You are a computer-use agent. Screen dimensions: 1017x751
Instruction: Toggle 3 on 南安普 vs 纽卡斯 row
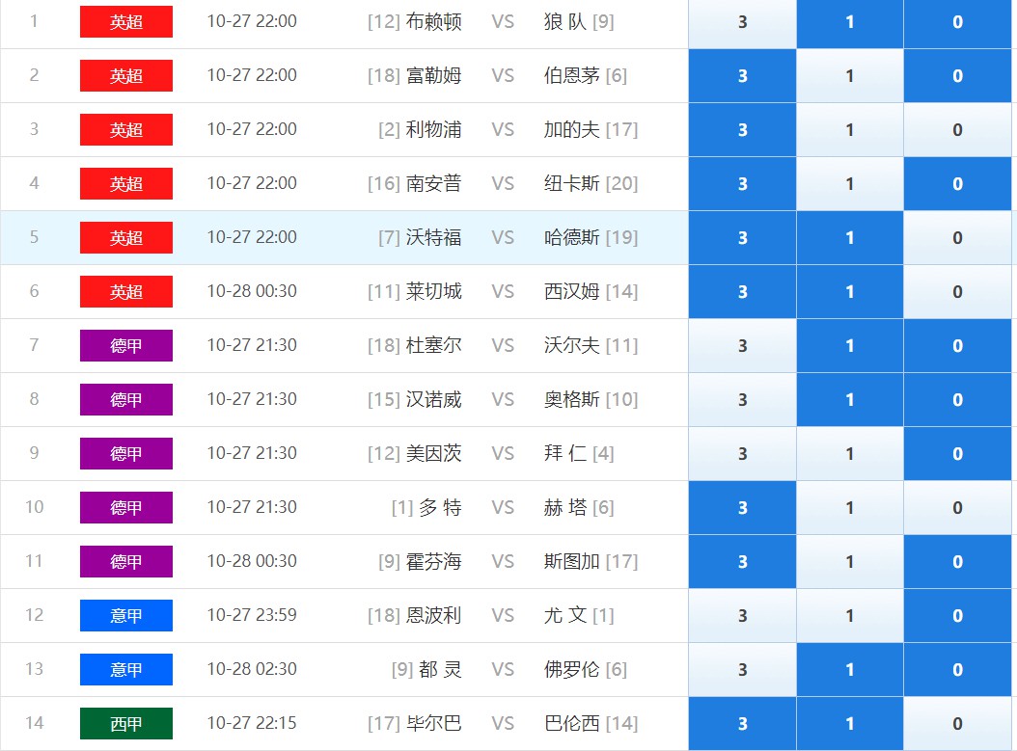[742, 184]
